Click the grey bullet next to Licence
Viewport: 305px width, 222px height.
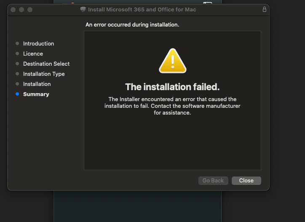point(17,53)
